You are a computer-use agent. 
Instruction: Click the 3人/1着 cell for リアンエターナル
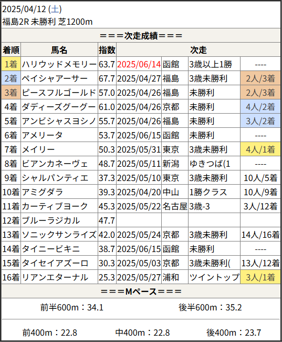(x=260, y=277)
